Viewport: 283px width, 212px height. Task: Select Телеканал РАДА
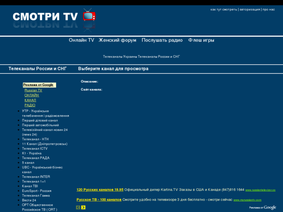point(36,158)
